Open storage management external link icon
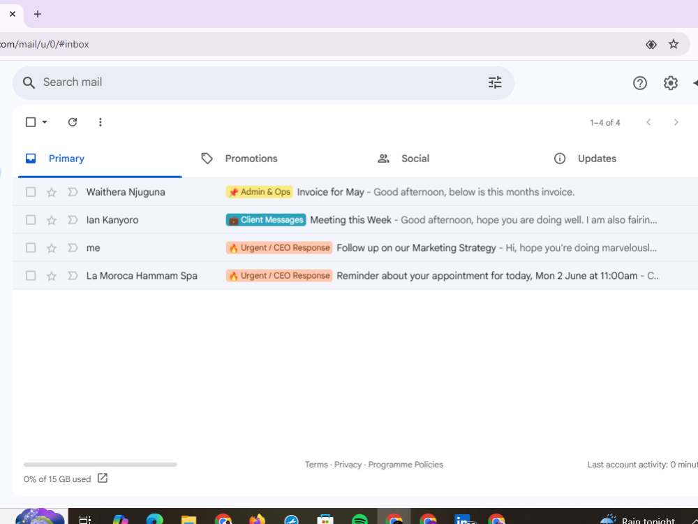Viewport: 698px width, 524px height. point(103,478)
